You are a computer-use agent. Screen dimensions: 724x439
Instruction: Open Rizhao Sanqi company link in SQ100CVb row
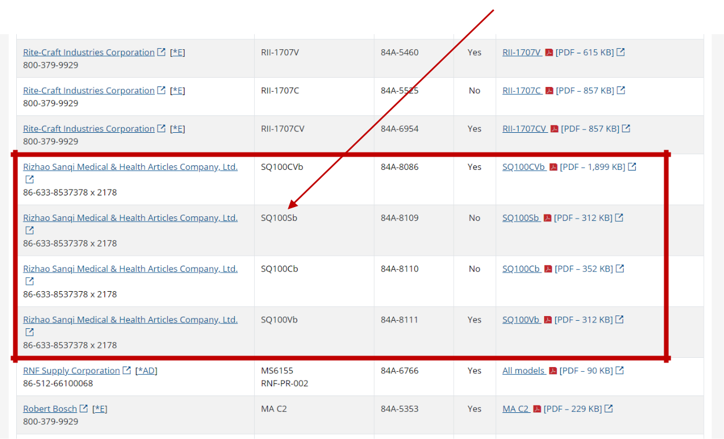click(x=130, y=167)
